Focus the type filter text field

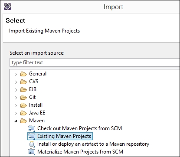point(95,62)
